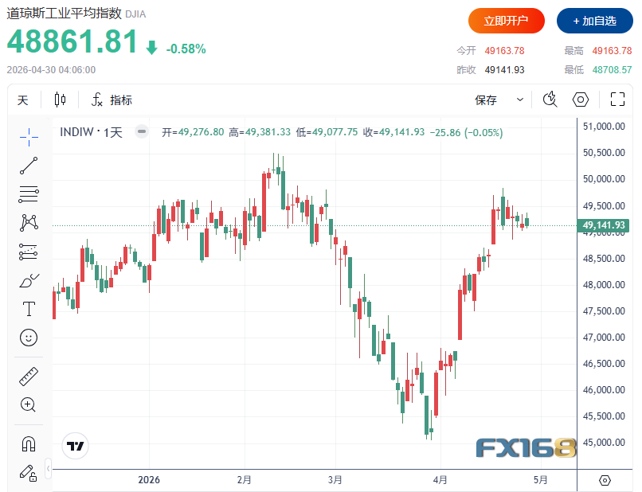Select the brush drawing tool
The height and width of the screenshot is (492, 642).
click(29, 280)
